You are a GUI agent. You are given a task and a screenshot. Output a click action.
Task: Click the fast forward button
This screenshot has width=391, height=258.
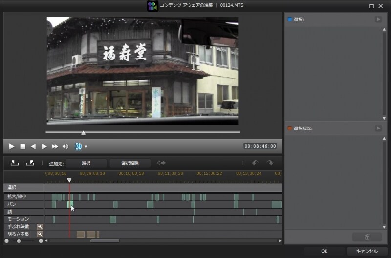pyautogui.click(x=55, y=146)
